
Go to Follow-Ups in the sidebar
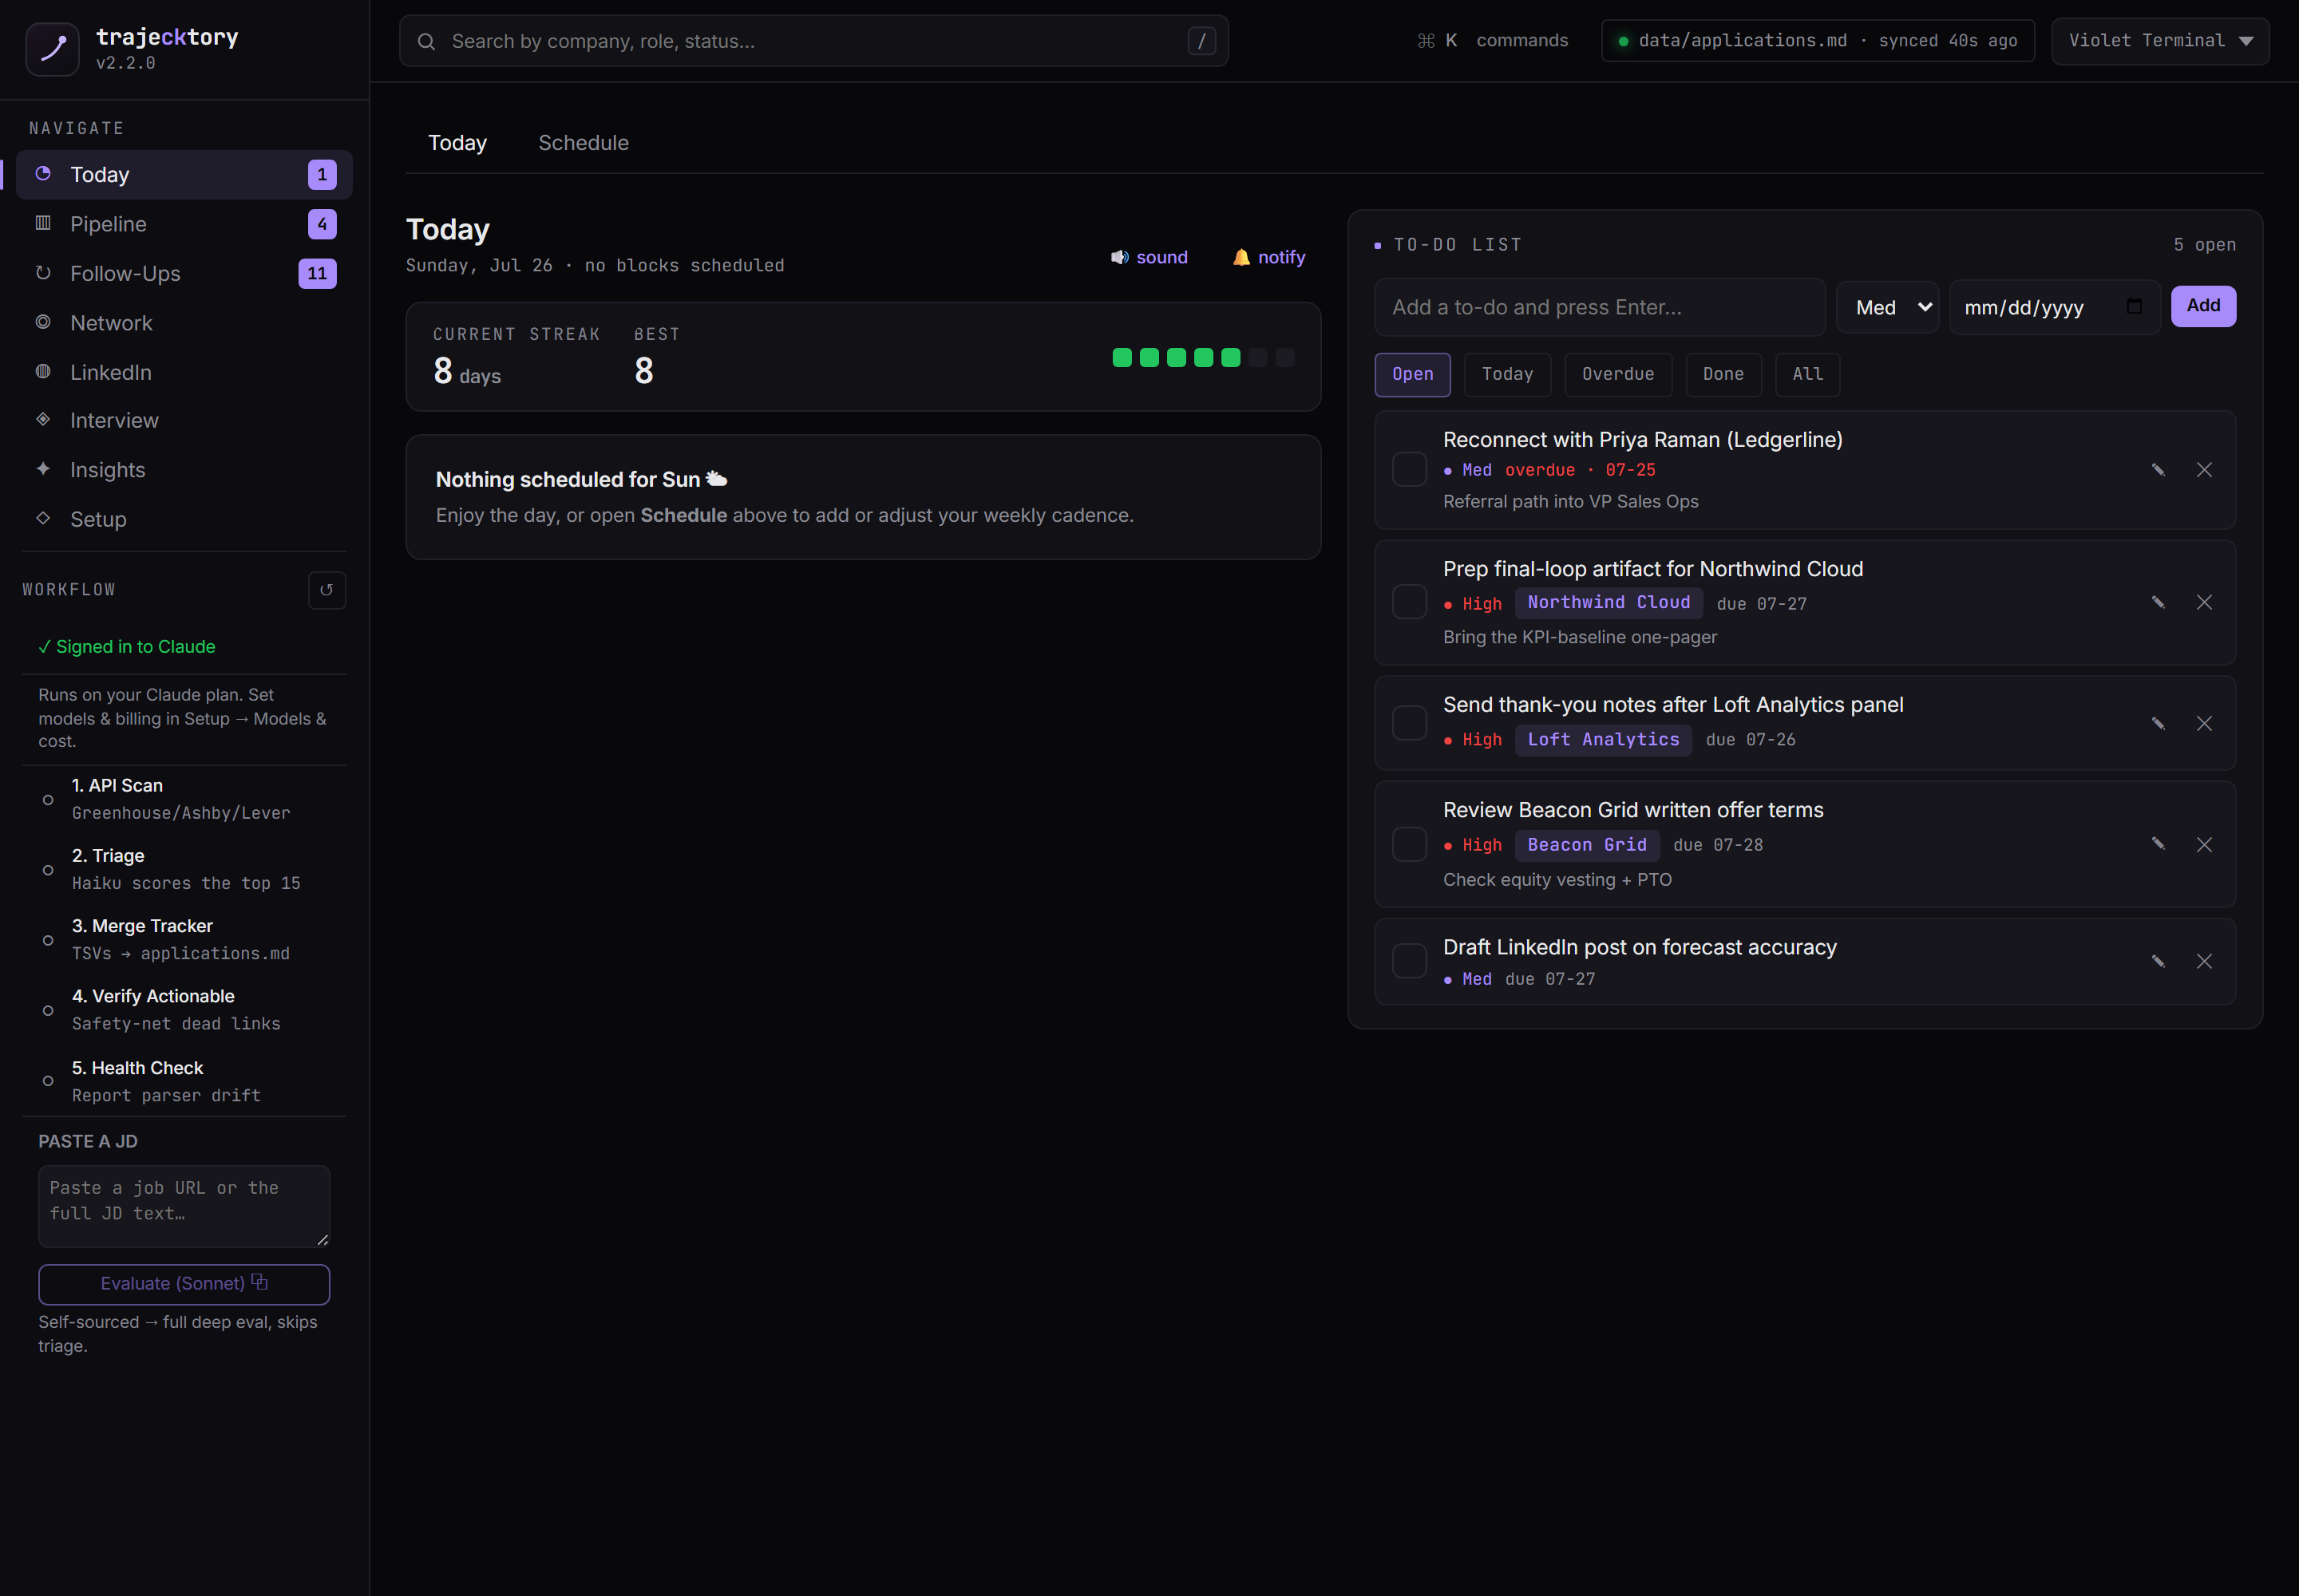point(184,273)
